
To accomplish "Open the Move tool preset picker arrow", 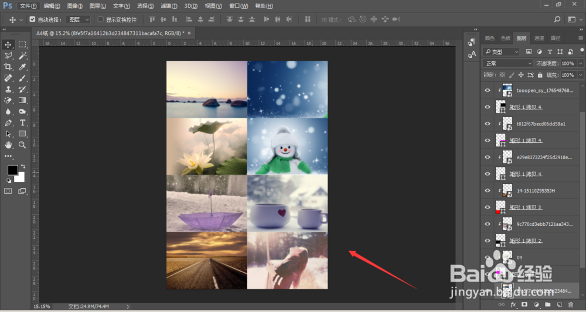I will point(21,20).
